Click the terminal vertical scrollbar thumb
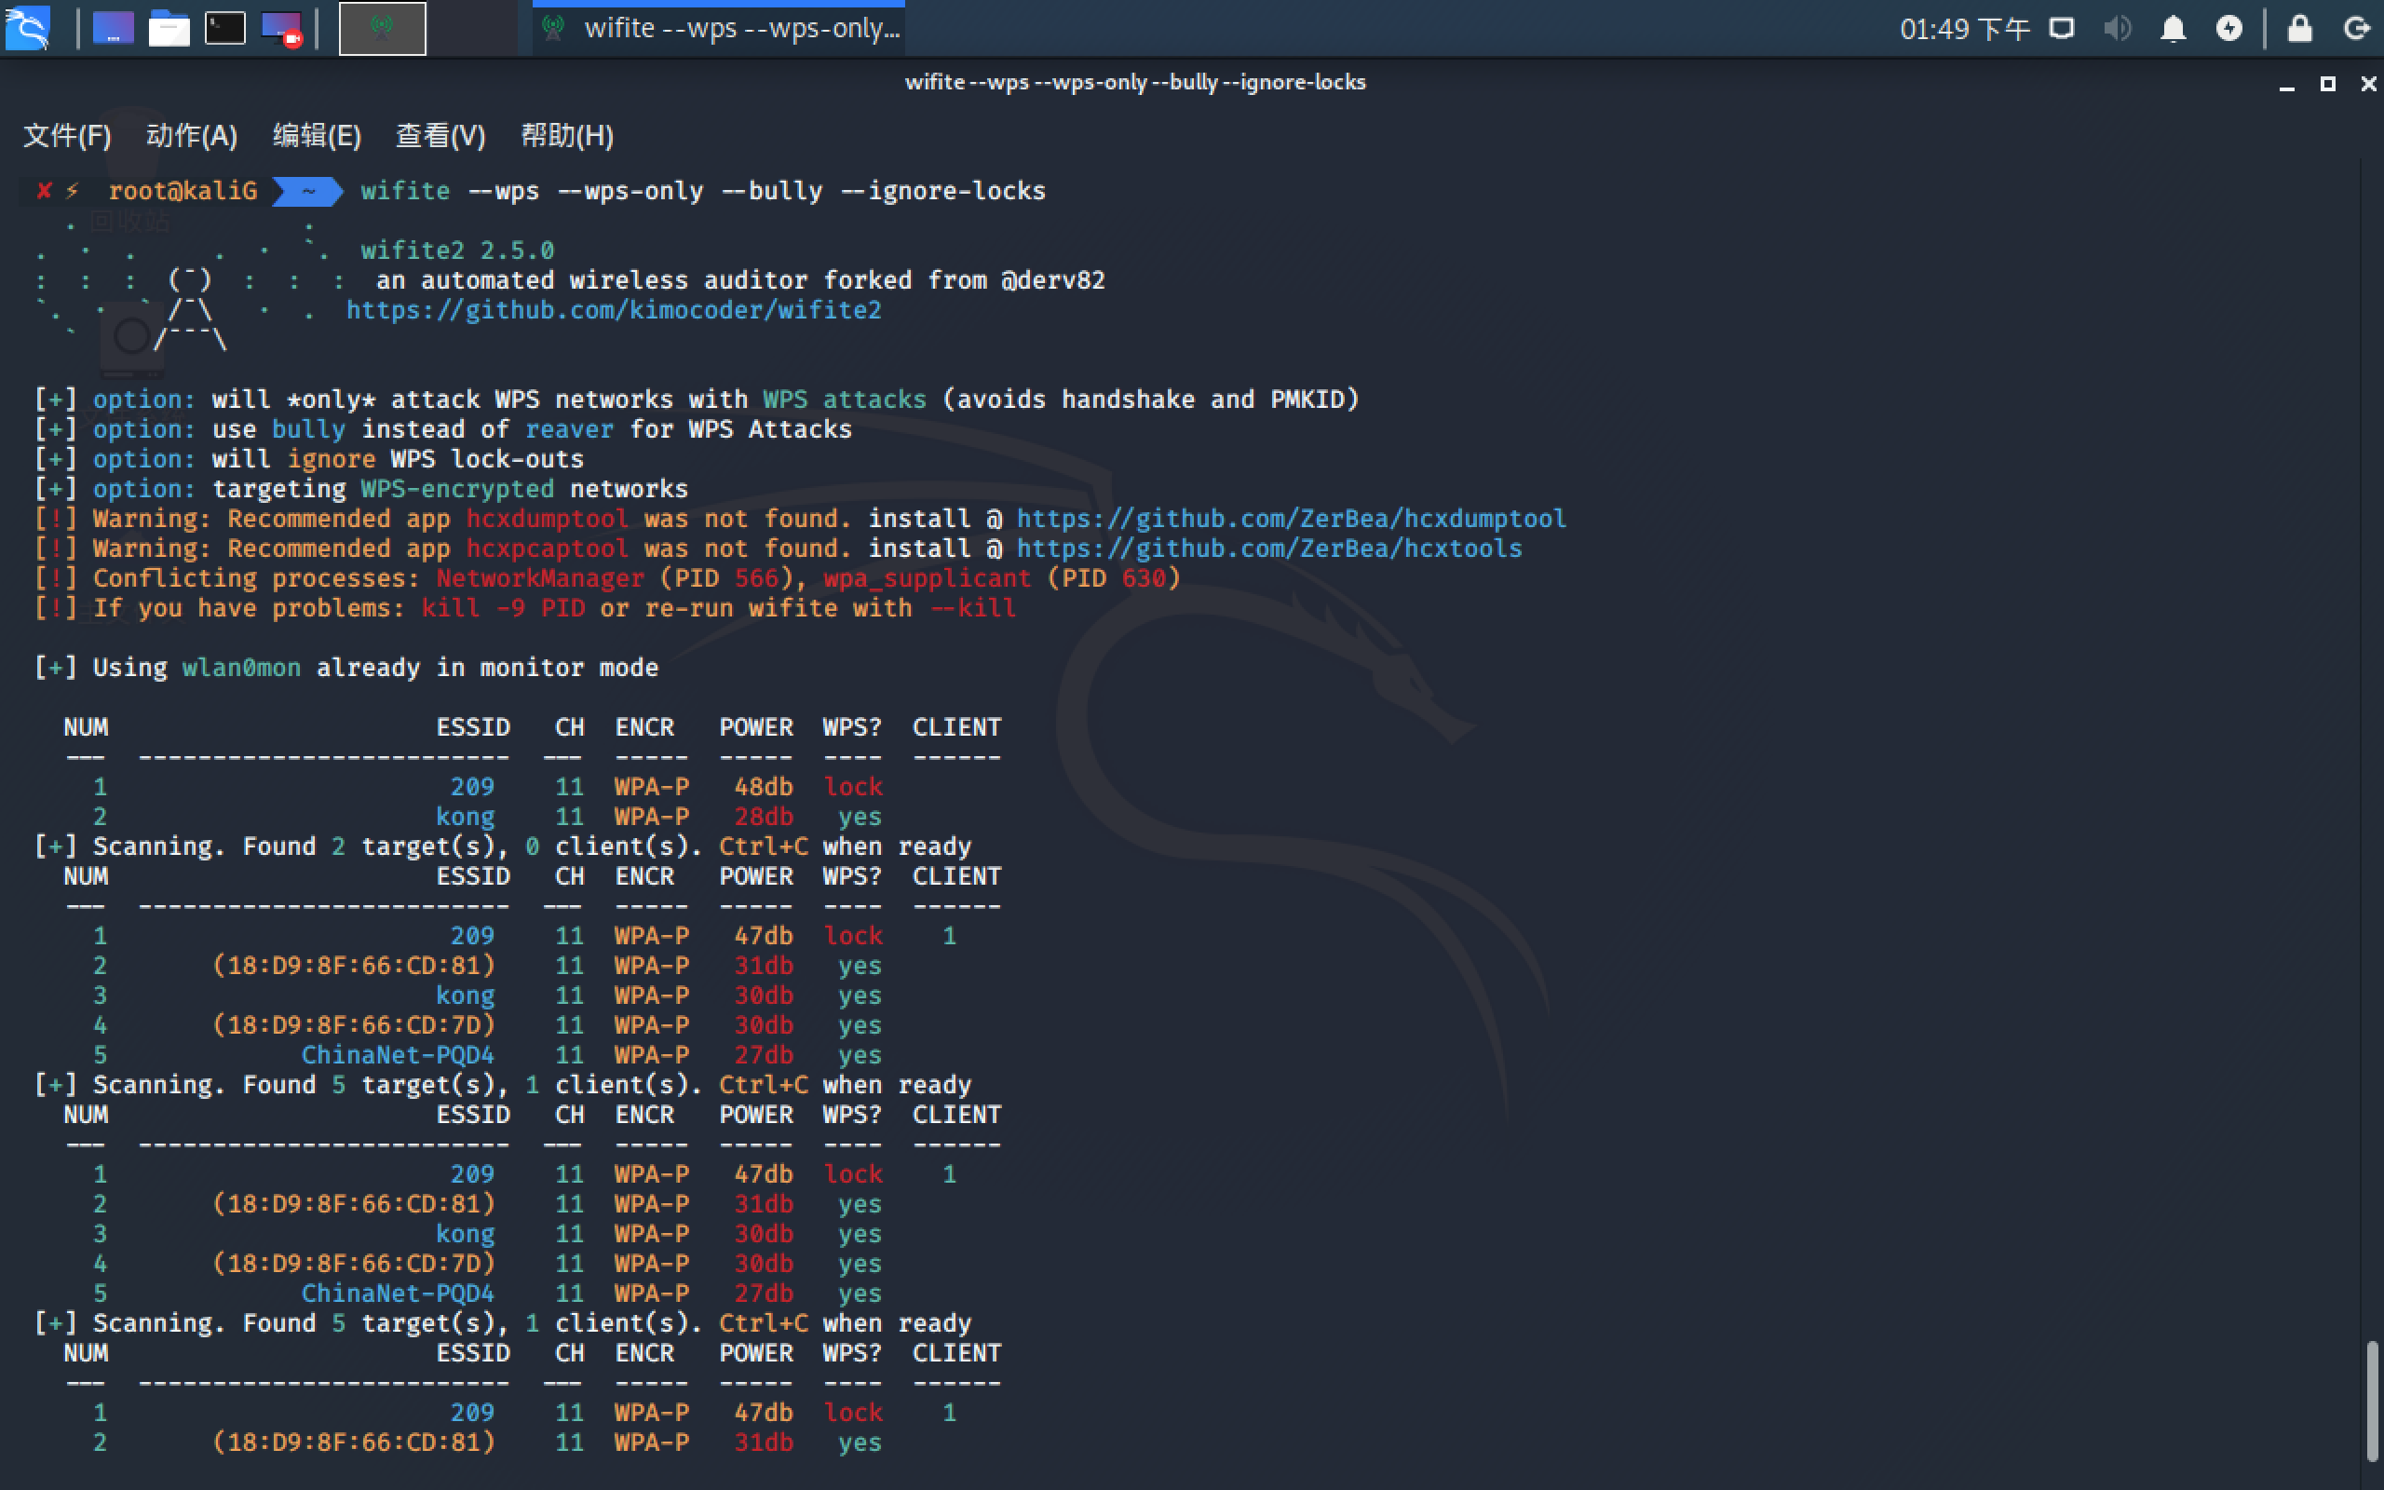Image resolution: width=2384 pixels, height=1490 pixels. [2371, 1401]
